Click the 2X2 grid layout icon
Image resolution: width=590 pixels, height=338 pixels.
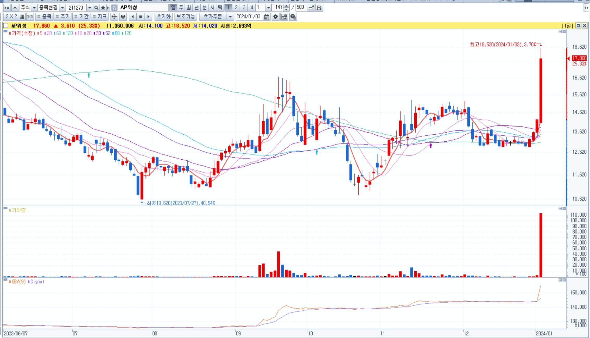(x=22, y=17)
